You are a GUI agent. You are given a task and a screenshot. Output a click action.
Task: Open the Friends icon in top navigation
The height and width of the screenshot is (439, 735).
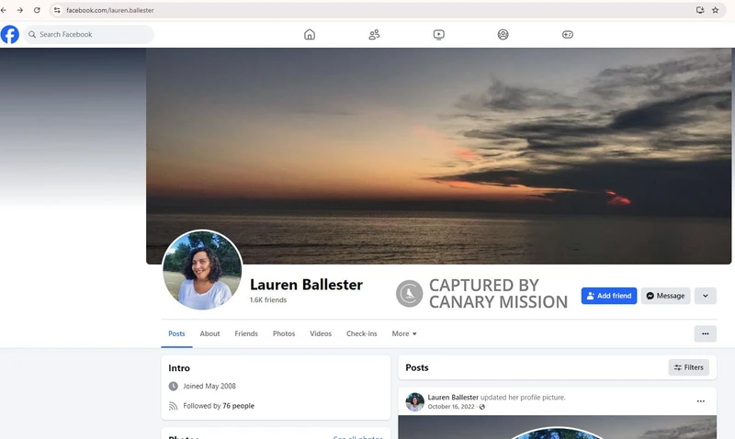pyautogui.click(x=374, y=34)
